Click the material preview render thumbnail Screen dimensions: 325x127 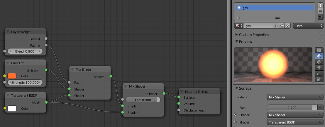click(x=273, y=65)
